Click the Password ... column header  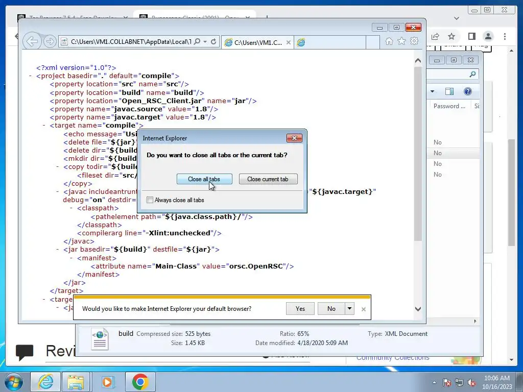click(x=449, y=106)
